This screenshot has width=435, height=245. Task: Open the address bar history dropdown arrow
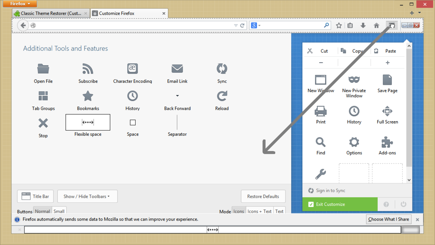pos(236,26)
